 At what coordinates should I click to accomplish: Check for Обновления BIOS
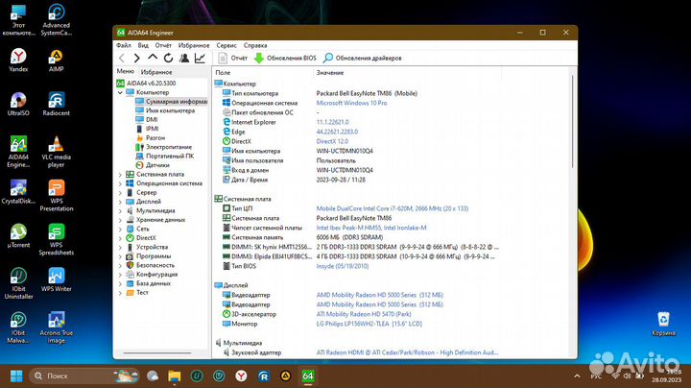point(285,58)
